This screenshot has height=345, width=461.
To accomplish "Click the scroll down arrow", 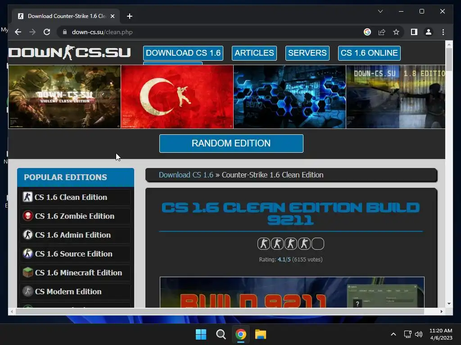I will point(449,304).
